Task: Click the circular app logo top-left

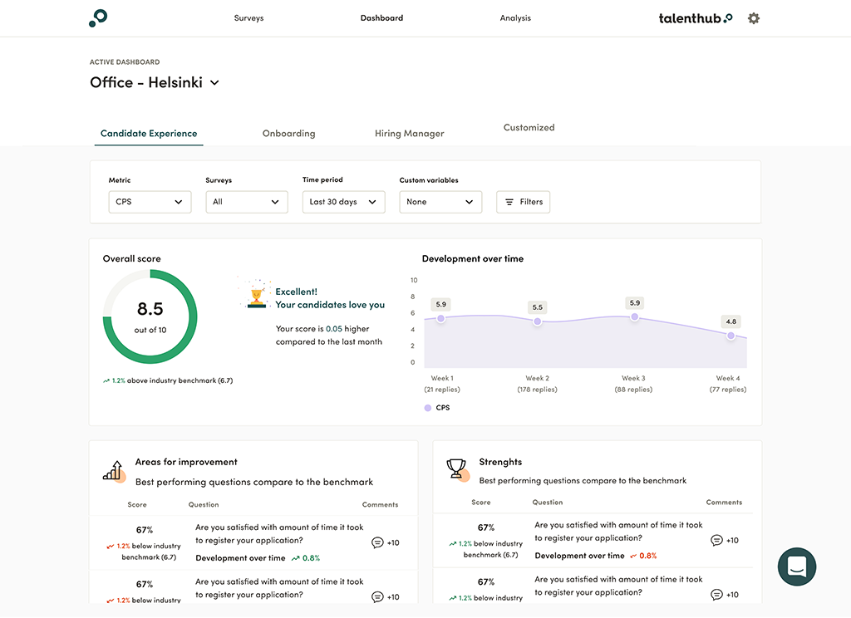Action: click(x=98, y=17)
